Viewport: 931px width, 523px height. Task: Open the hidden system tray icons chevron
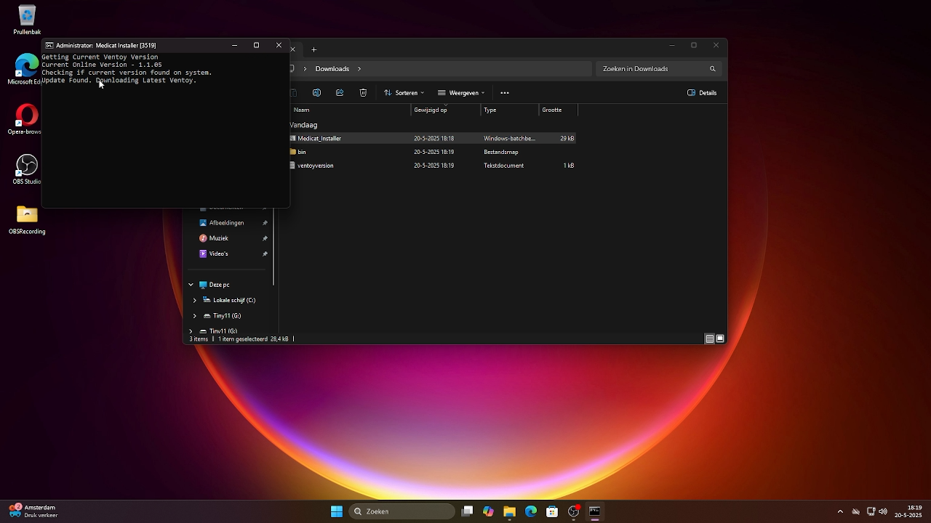pyautogui.click(x=840, y=511)
